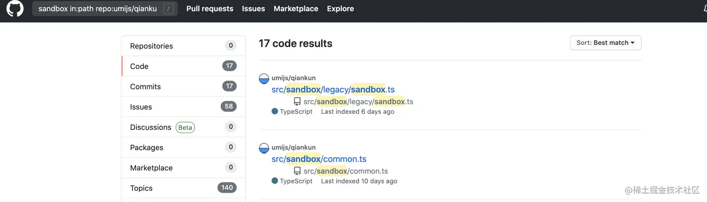Screen dimensions: 707x202
Task: Select Topics filter with 140 results
Action: click(x=183, y=188)
